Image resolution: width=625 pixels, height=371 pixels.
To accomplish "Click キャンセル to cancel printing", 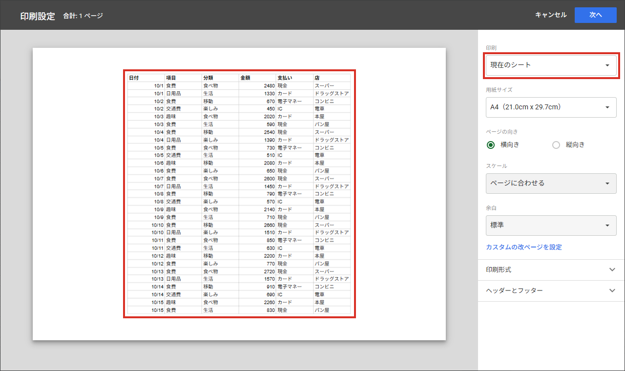I will [x=551, y=15].
